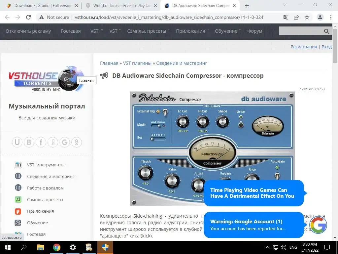Click the Yandex login circle icon
Image resolution: width=338 pixels, height=254 pixels.
click(x=53, y=142)
